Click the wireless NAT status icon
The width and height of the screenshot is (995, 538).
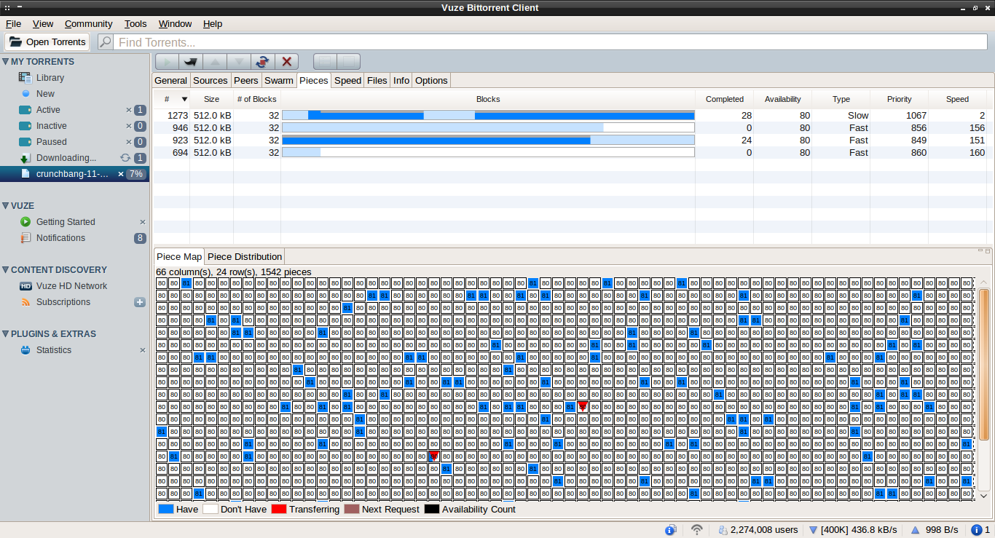pos(697,530)
